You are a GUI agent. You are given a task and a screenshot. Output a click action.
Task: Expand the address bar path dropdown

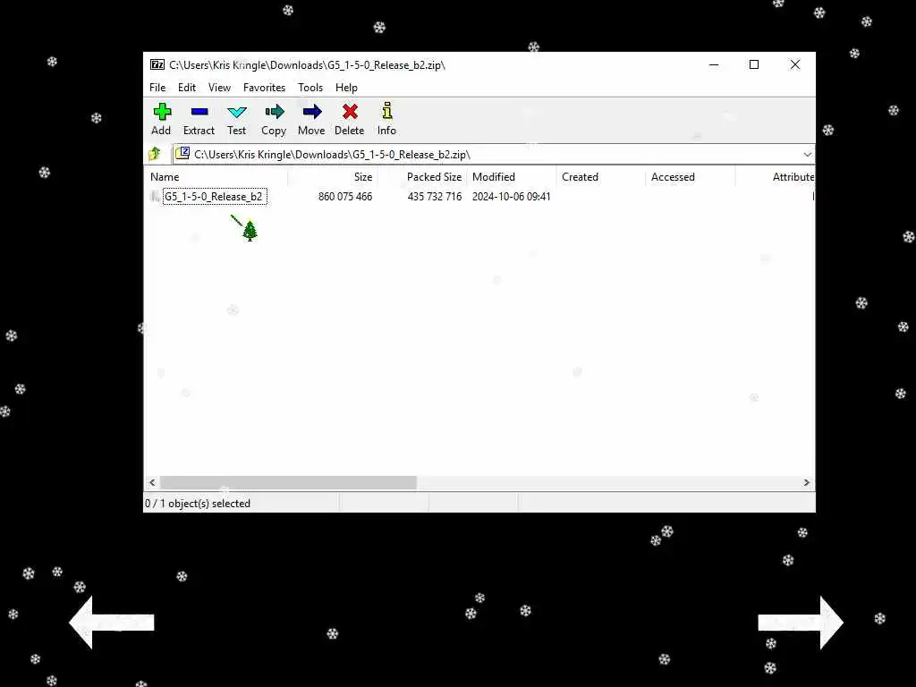808,155
